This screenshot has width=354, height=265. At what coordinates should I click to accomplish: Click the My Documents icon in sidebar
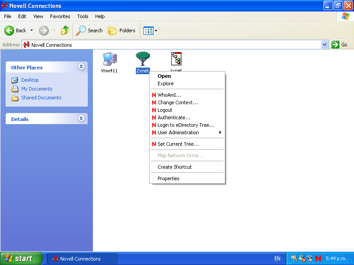pos(15,89)
